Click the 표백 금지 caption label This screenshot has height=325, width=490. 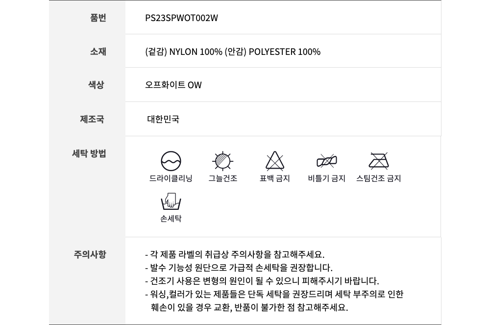tap(275, 178)
